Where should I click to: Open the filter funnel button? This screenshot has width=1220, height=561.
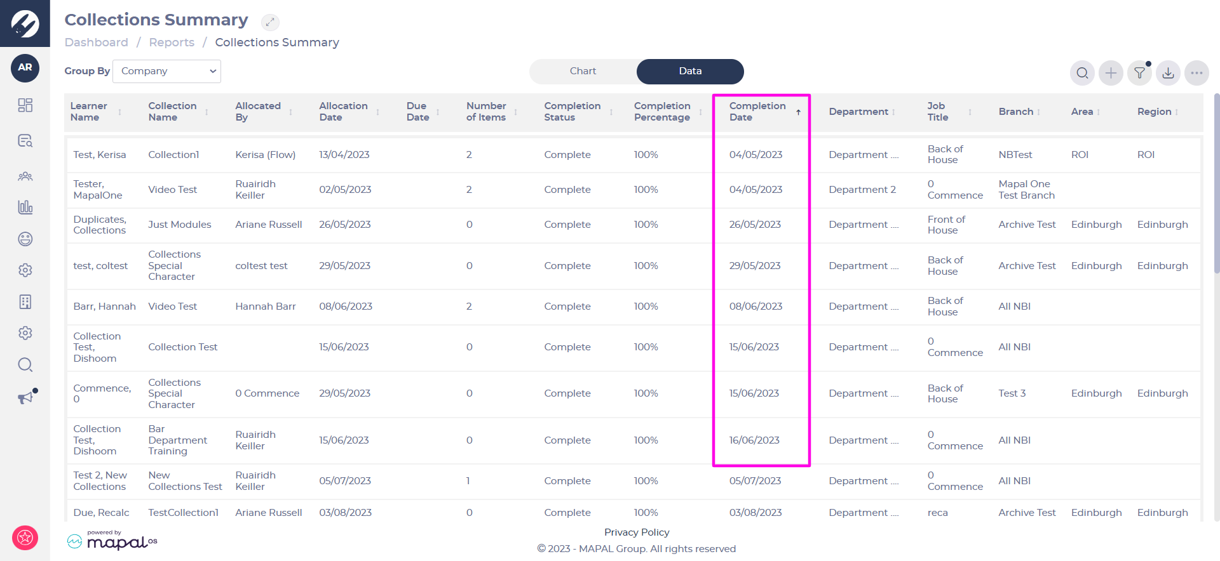(1139, 73)
